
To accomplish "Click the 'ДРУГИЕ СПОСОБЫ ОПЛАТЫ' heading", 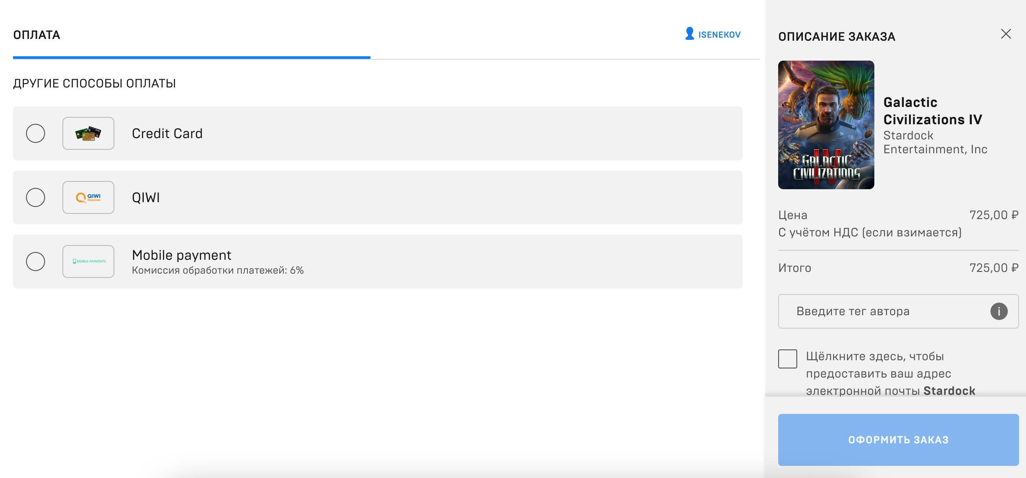I will (94, 84).
